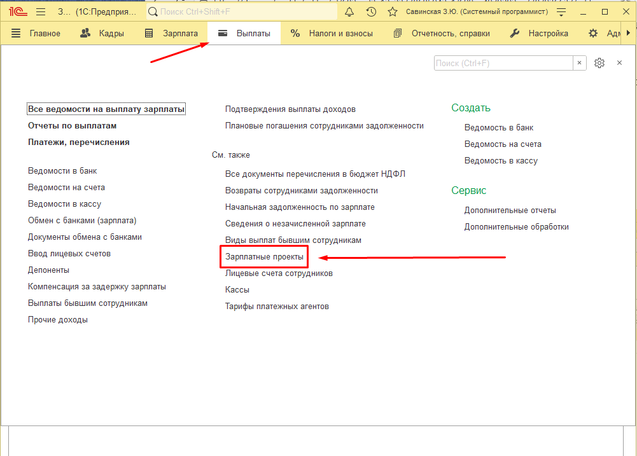Screen dimensions: 637x456
Task: Open the Кадры section
Action: click(111, 33)
